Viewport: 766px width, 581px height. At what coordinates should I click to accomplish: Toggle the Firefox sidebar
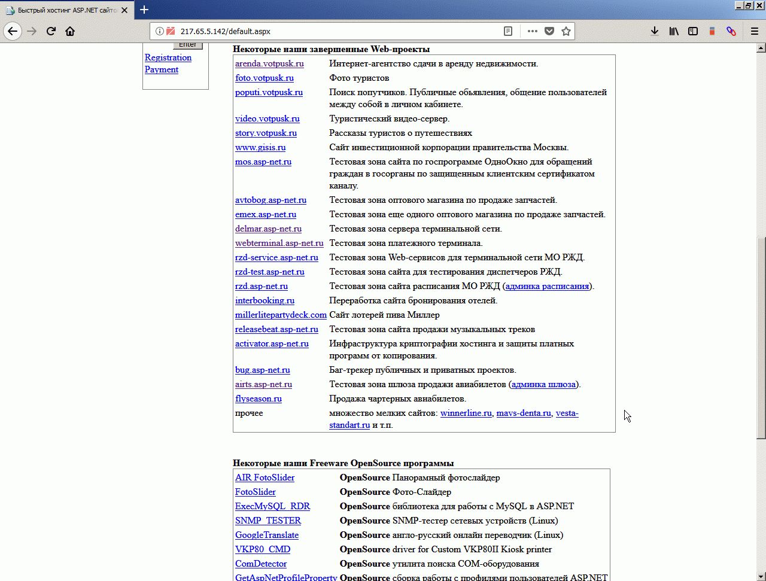click(693, 31)
